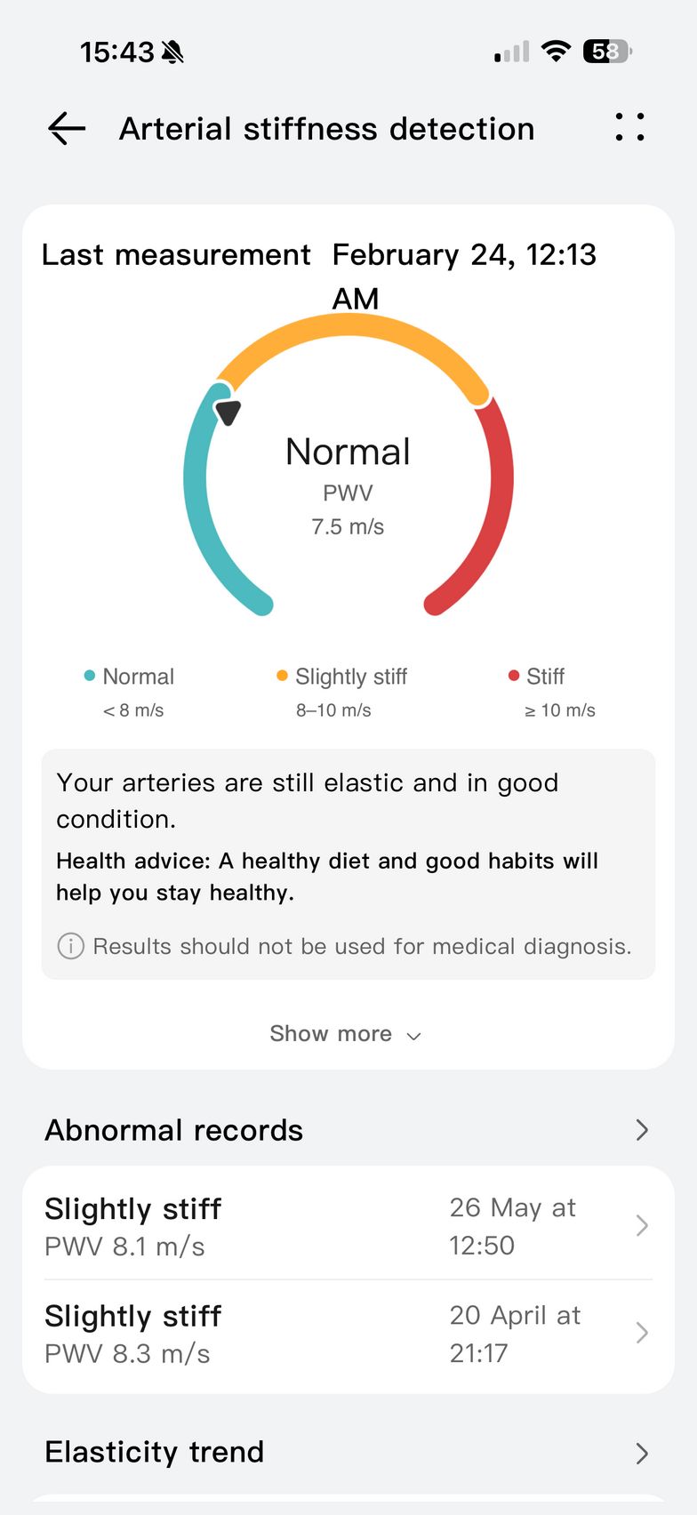Open Slightly stiff PWV 8.1 m/s record
The height and width of the screenshot is (1515, 697).
coord(133,1226)
